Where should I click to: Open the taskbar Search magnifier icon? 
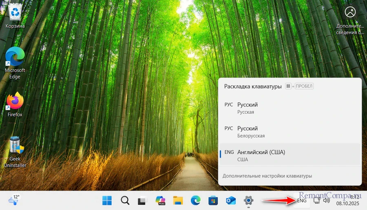[x=125, y=200]
